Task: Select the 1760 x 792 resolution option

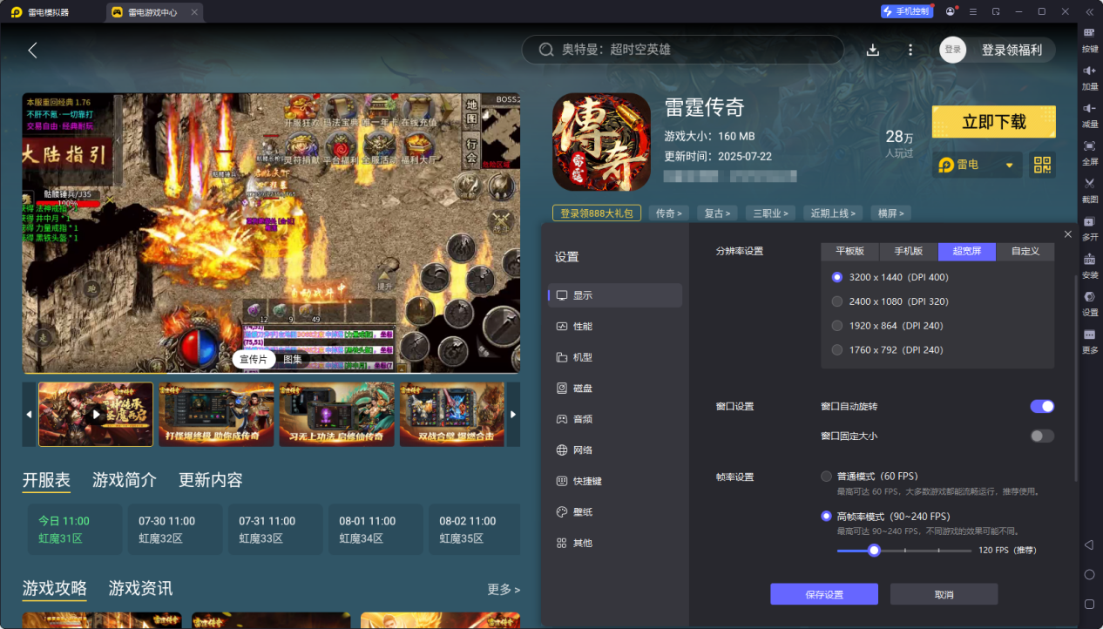Action: (837, 350)
